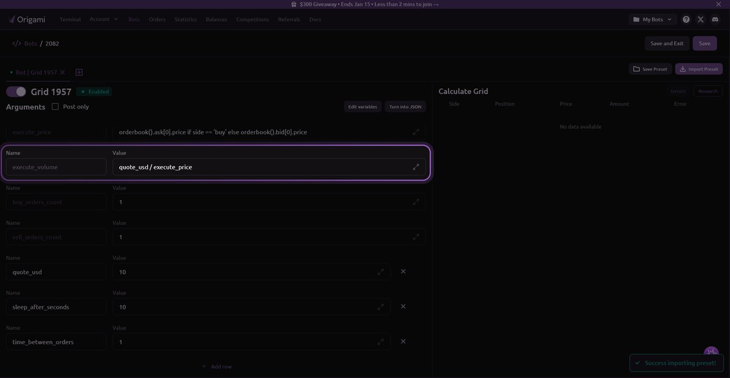Open the Referrals menu item
The height and width of the screenshot is (378, 730).
click(x=289, y=19)
